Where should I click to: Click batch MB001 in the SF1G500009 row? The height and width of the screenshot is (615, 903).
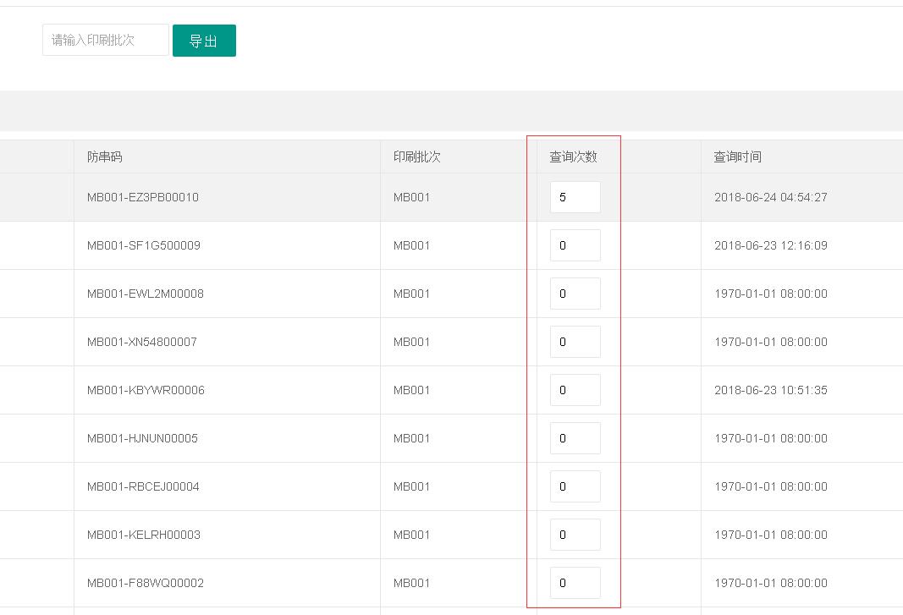(411, 245)
